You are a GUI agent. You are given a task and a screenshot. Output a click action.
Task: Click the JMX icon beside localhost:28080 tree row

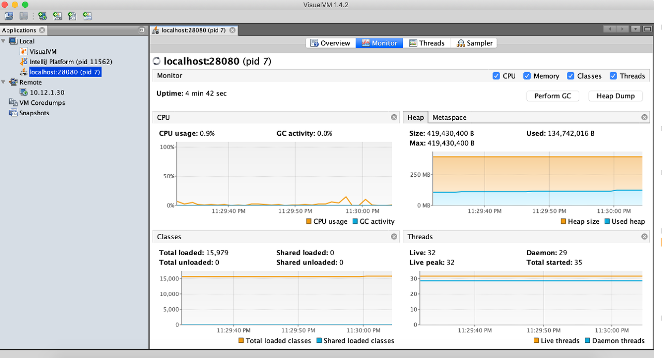pos(24,72)
